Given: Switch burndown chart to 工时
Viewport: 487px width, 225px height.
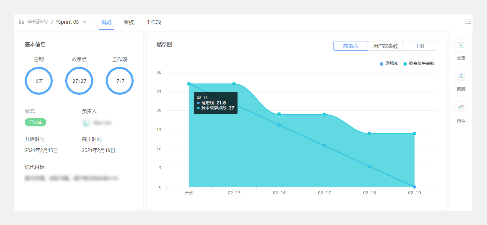Looking at the screenshot, I should 419,46.
